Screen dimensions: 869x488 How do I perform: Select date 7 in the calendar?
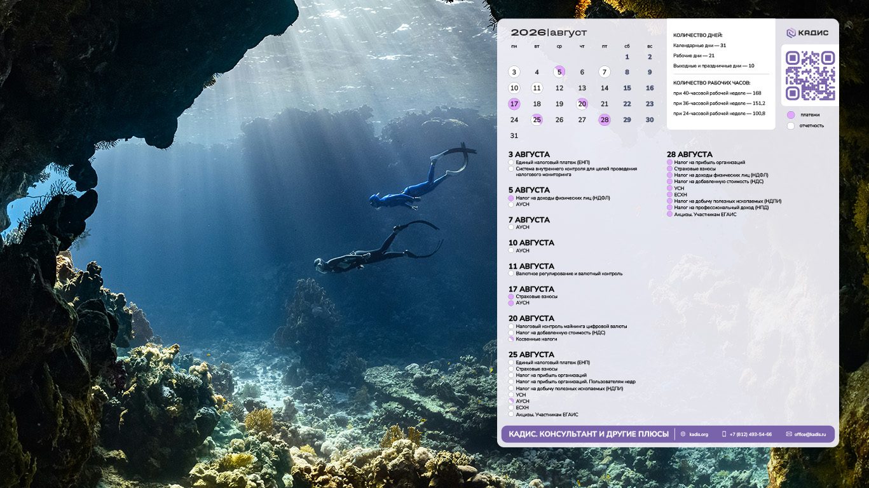(x=605, y=72)
